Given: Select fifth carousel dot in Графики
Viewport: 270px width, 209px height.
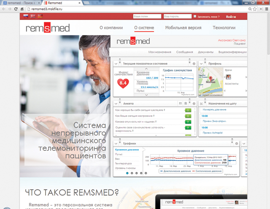Looking at the screenshot, I should pos(146,173).
